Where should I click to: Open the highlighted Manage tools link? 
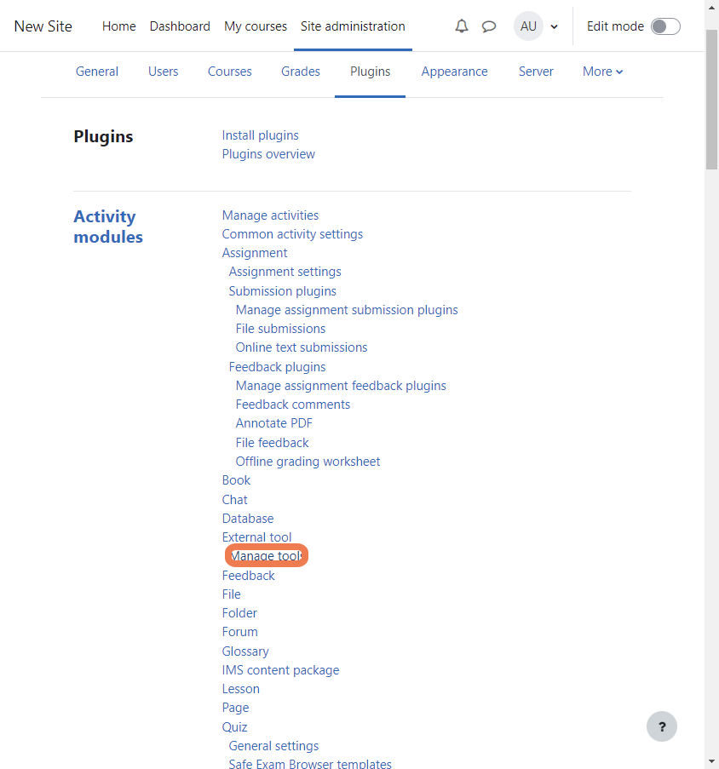267,555
